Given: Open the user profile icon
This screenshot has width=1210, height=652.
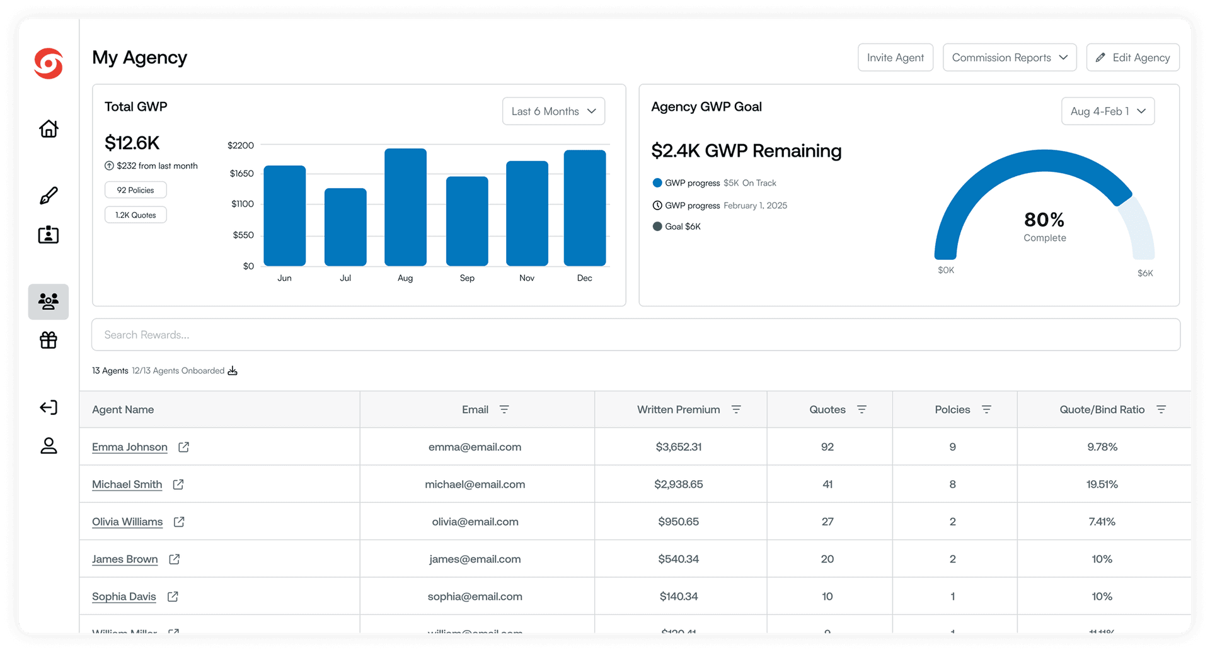Looking at the screenshot, I should coord(49,446).
